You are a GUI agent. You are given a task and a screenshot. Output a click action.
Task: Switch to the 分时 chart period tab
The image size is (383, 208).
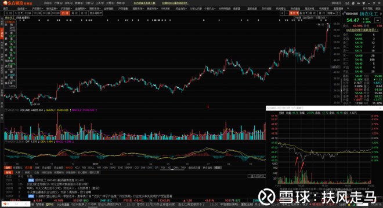point(9,13)
